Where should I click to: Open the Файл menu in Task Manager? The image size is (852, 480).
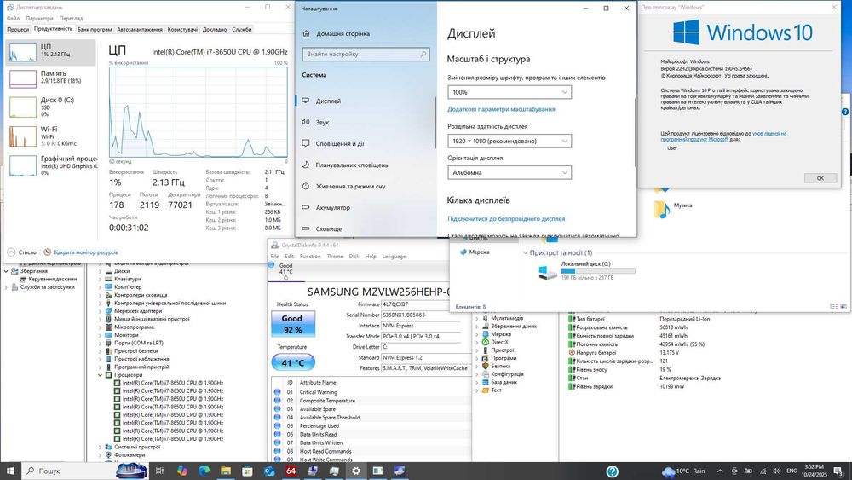coord(13,18)
